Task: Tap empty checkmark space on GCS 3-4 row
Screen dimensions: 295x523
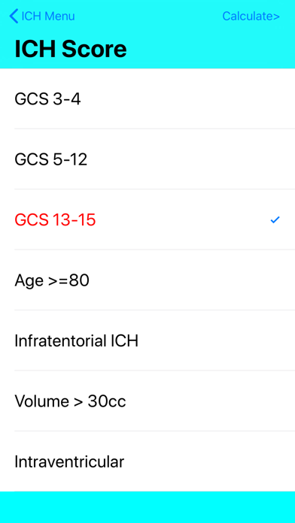Action: click(x=275, y=98)
